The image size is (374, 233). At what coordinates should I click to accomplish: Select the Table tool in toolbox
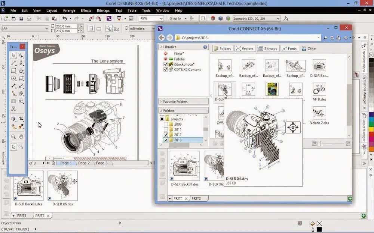point(13,101)
